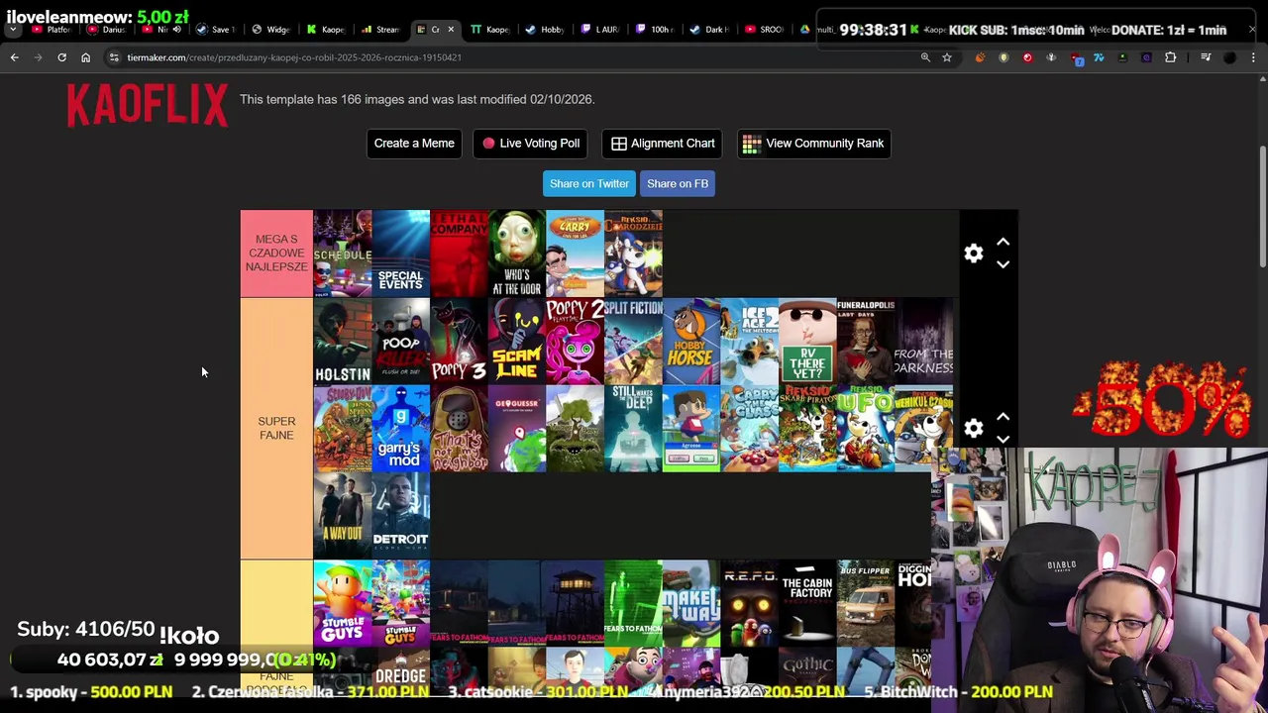1268x713 pixels.
Task: Click the browser back arrow
Action: [x=14, y=57]
